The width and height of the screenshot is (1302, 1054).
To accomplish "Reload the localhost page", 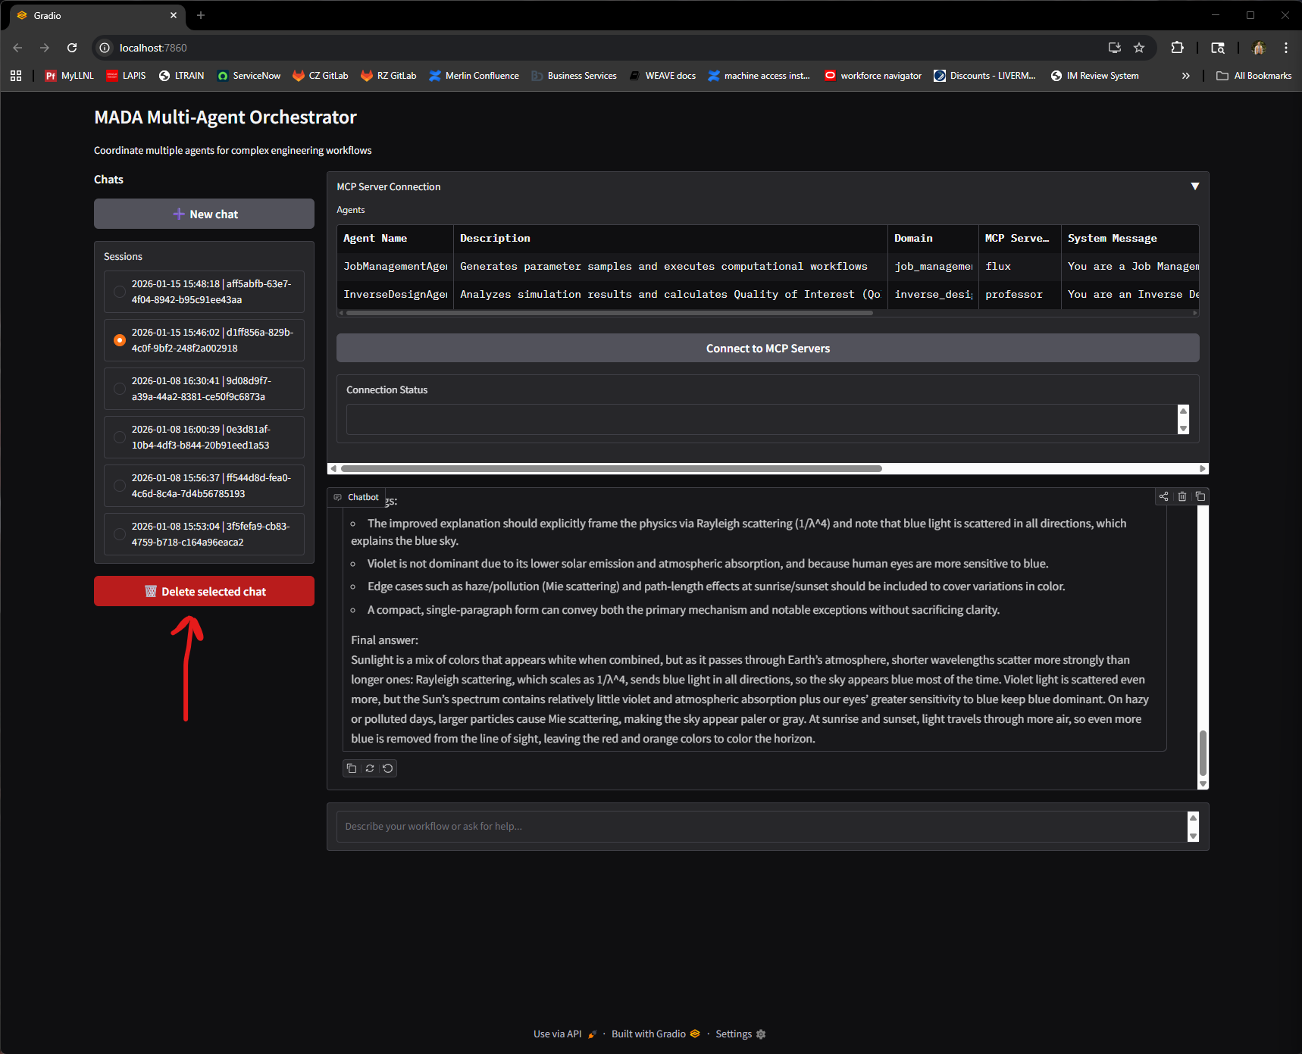I will click(72, 48).
